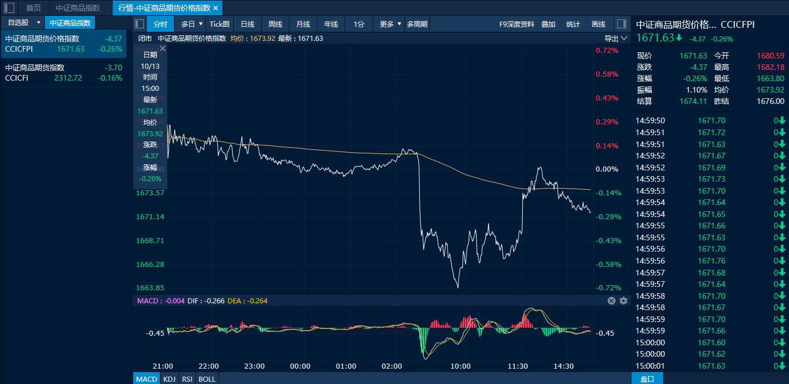Click the 叠加 overlay button
This screenshot has height=384, width=789.
pos(548,24)
